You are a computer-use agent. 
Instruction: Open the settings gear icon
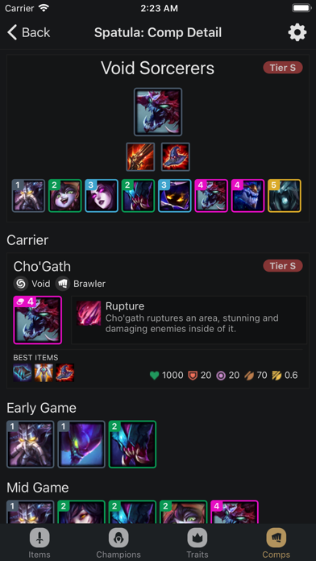point(297,32)
